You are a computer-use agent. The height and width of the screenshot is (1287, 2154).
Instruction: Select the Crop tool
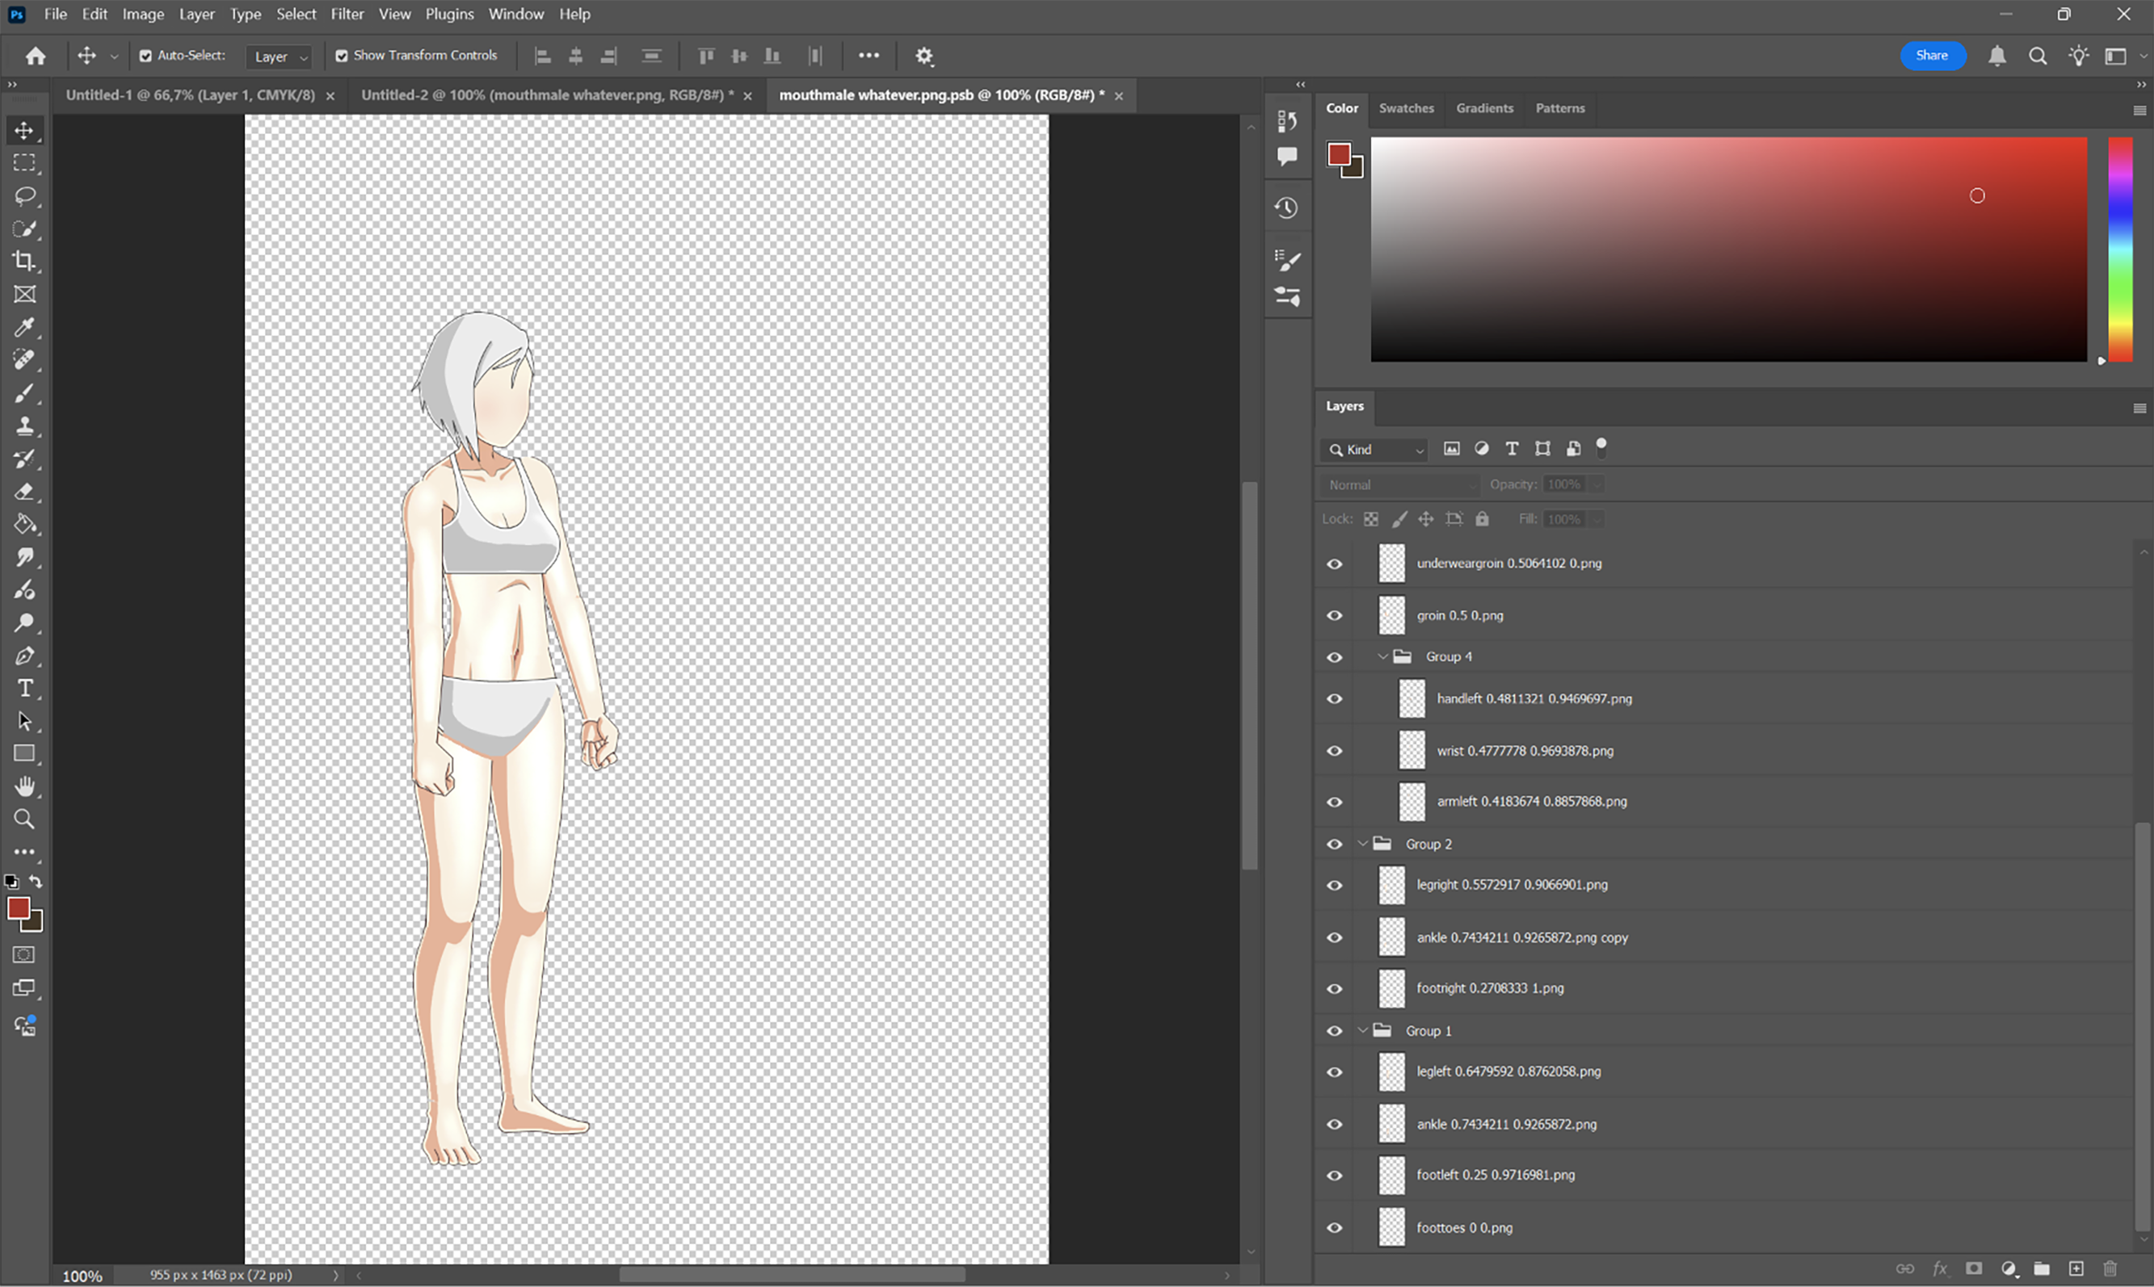point(24,261)
